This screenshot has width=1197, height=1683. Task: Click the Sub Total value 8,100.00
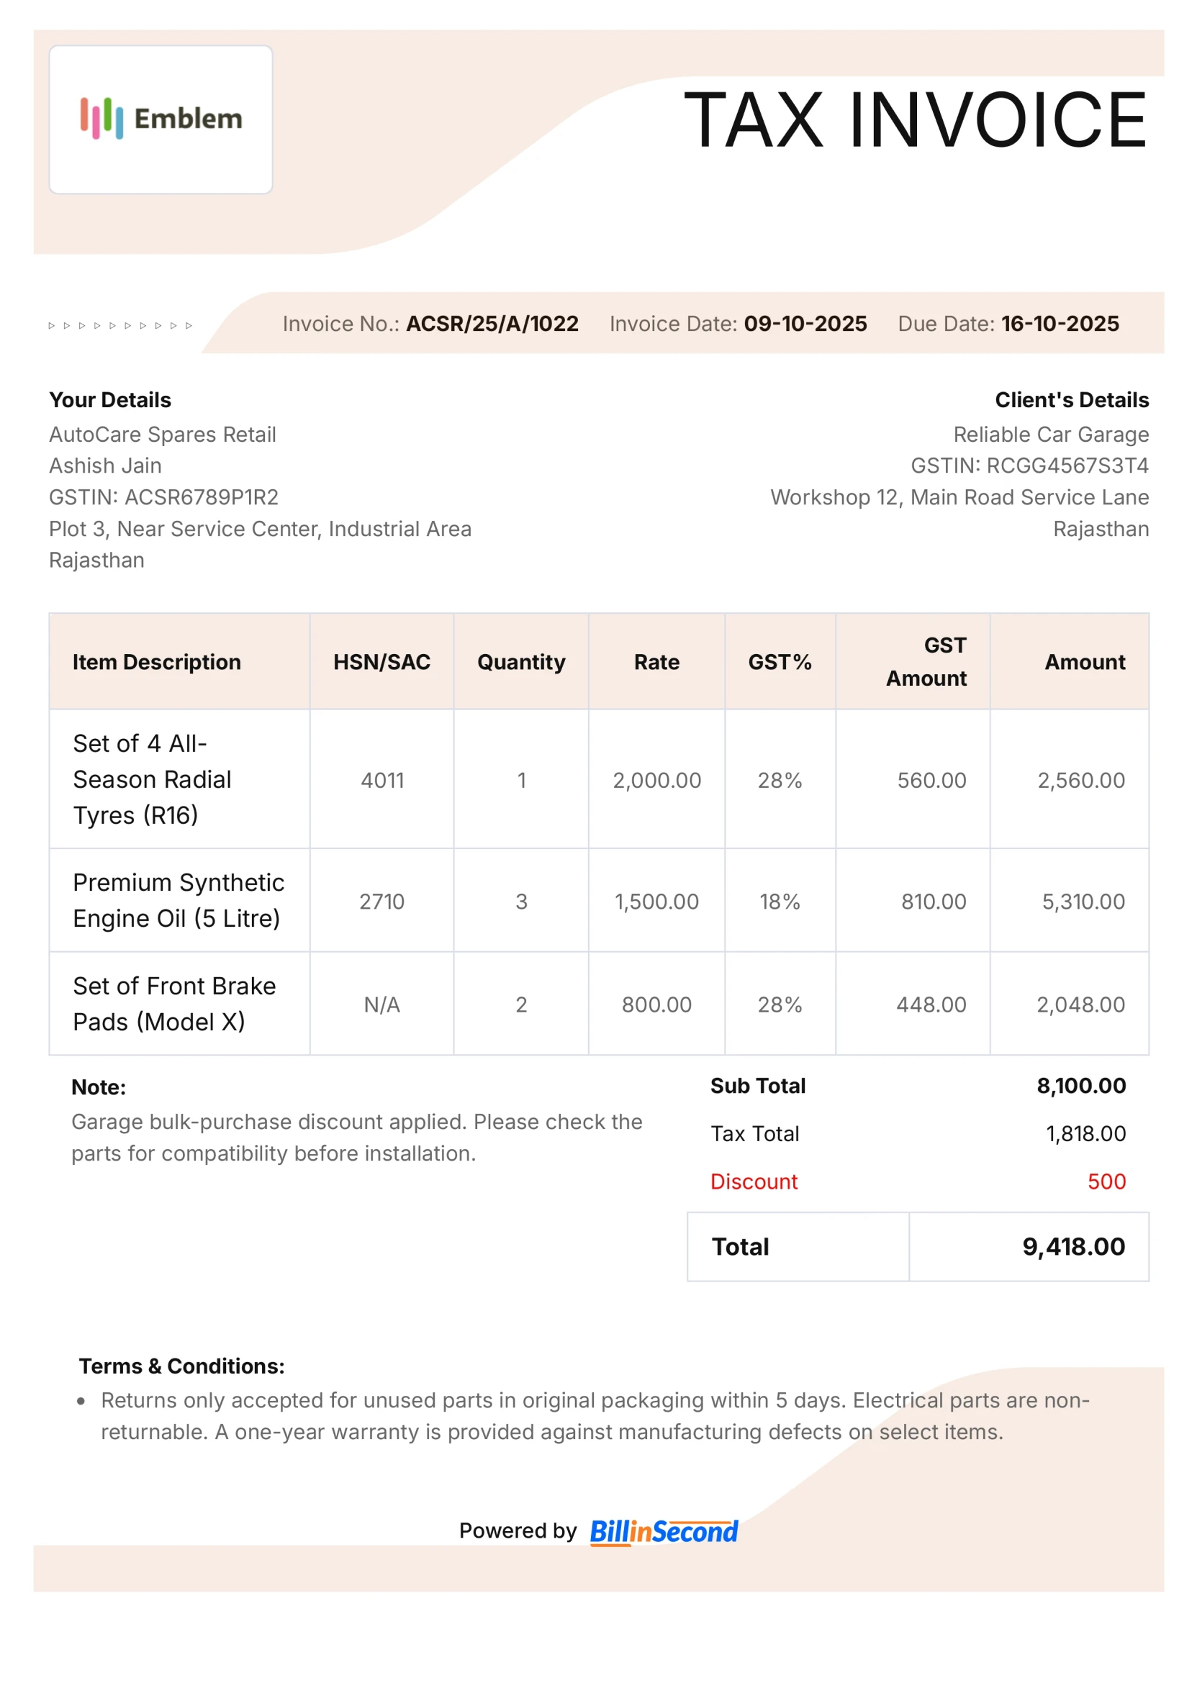[1080, 1085]
